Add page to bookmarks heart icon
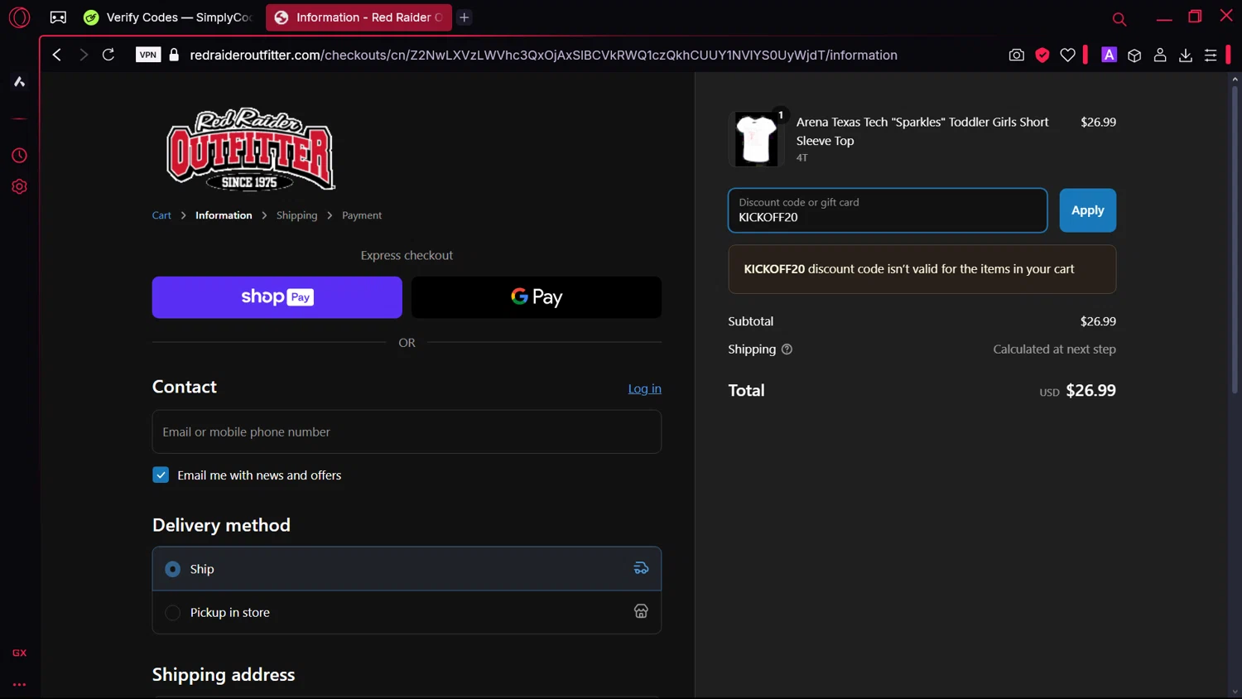 pyautogui.click(x=1068, y=55)
